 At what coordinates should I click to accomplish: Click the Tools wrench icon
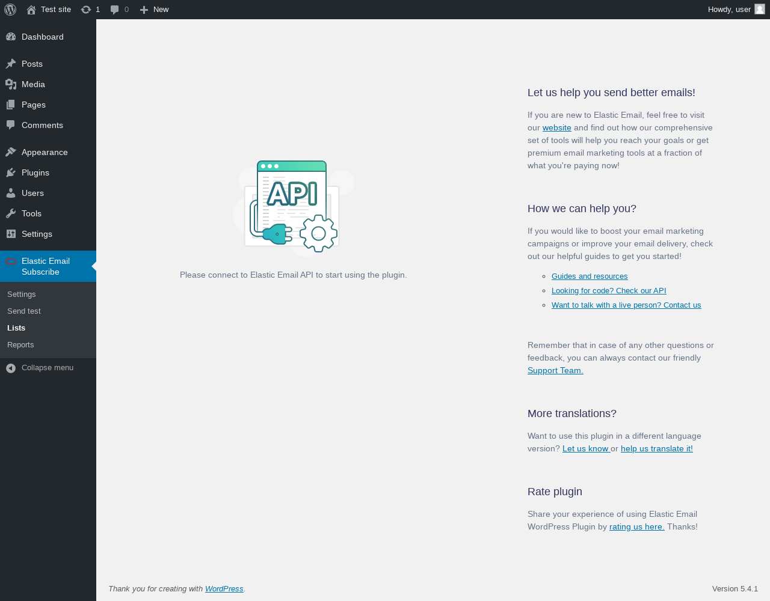click(x=11, y=213)
